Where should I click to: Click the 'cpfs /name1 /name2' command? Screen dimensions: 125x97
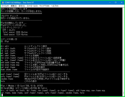(10, 77)
